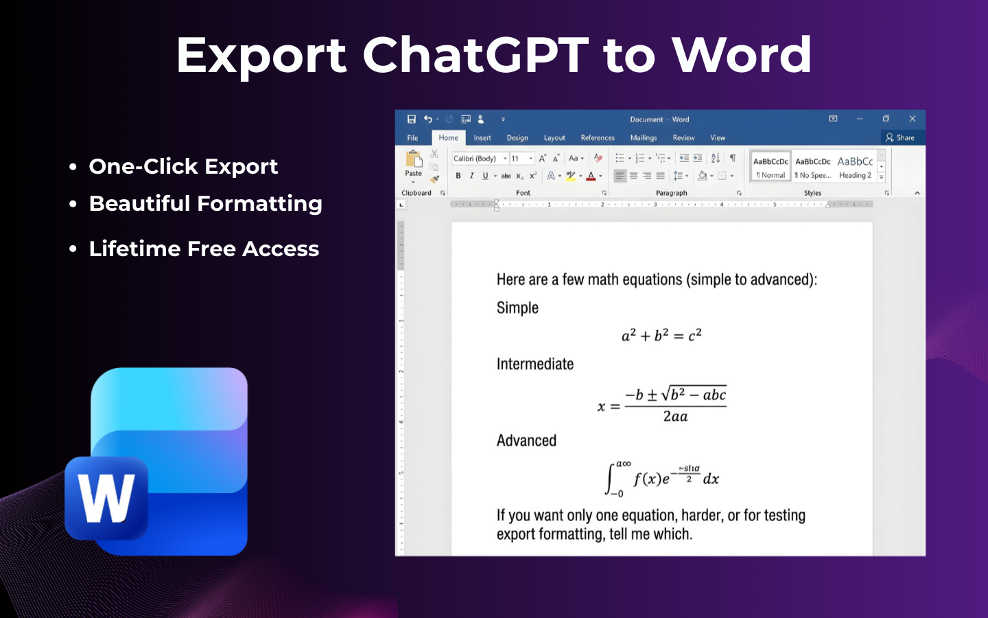Open the References ribbon tab
The width and height of the screenshot is (988, 618).
pos(598,137)
